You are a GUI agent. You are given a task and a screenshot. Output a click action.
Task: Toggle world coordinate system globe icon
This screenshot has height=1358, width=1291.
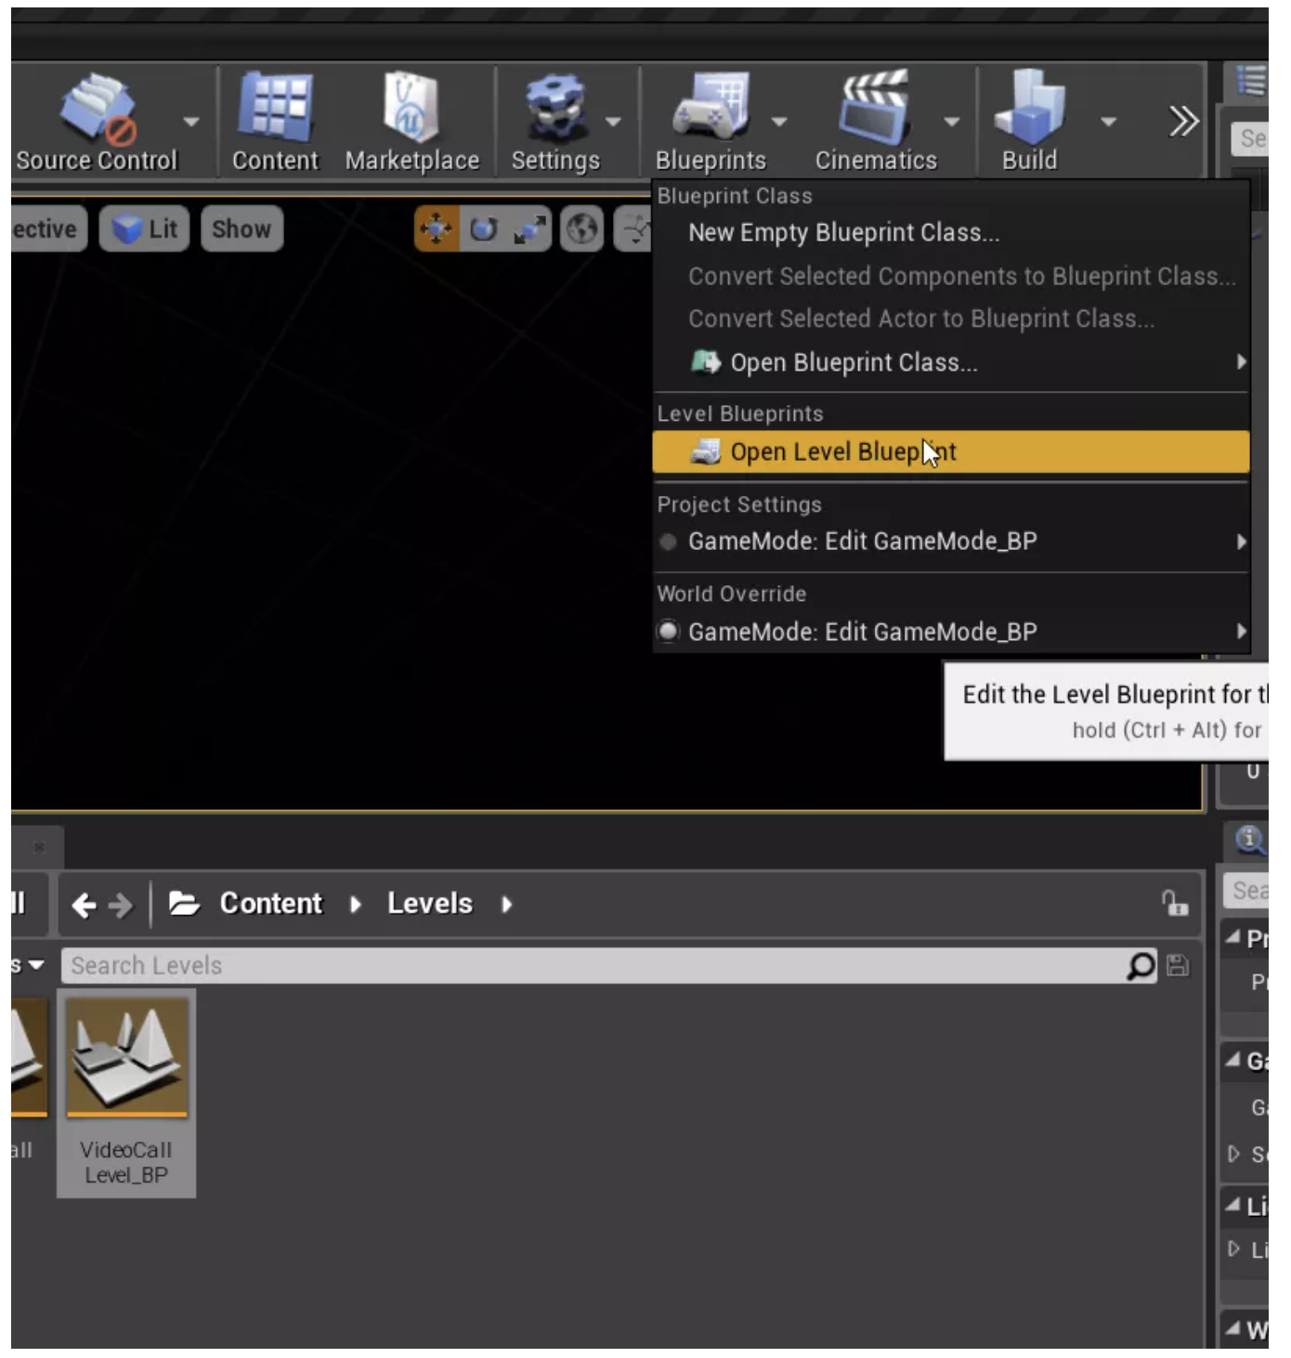tap(582, 229)
